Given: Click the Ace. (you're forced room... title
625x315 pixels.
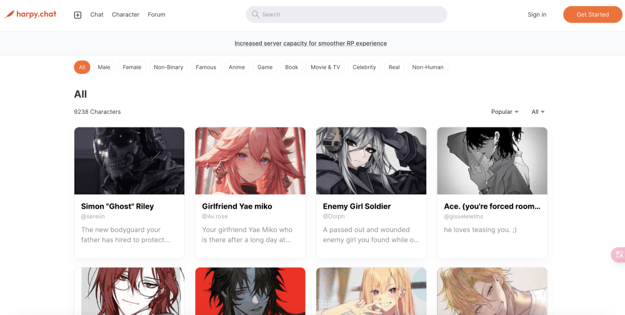Looking at the screenshot, I should tap(492, 206).
